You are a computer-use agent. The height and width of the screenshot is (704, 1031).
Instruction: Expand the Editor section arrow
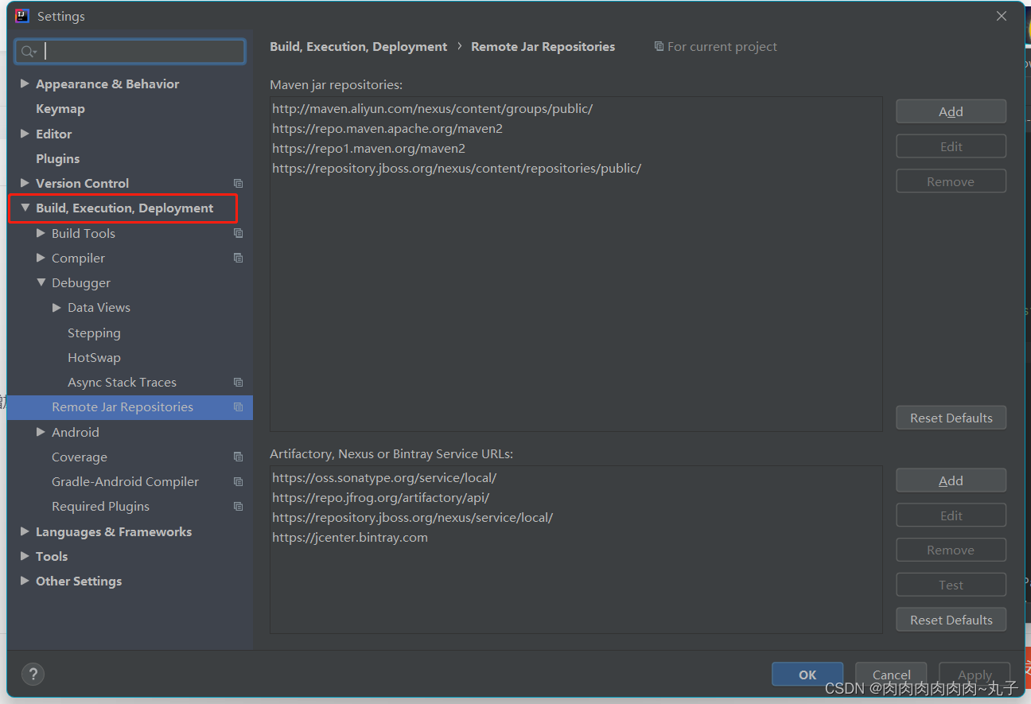tap(25, 134)
